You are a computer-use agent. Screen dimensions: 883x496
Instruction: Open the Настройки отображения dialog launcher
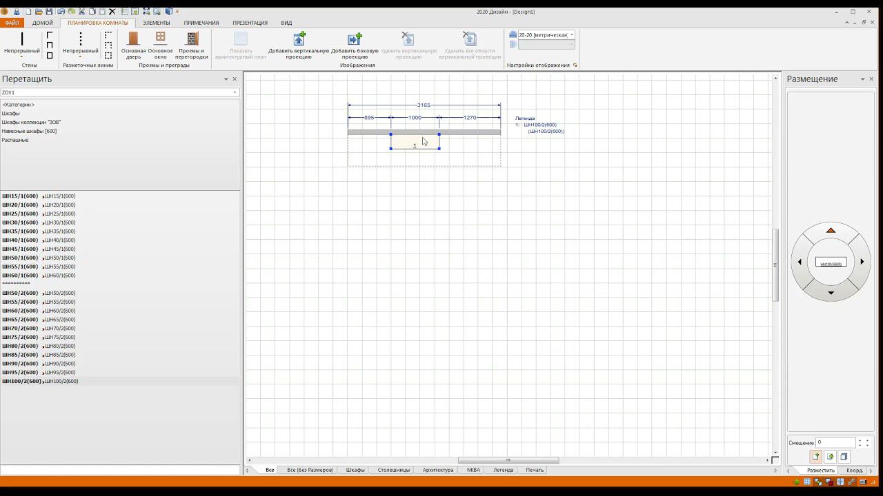(x=575, y=65)
